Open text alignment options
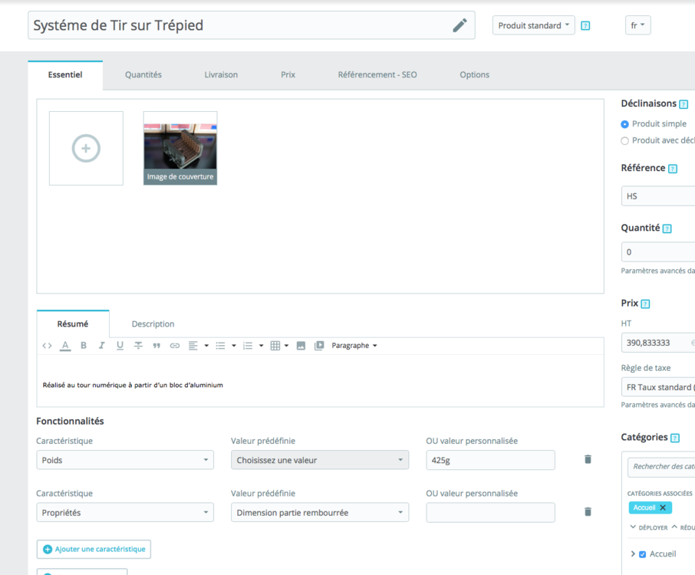The image size is (695, 575). tap(198, 346)
